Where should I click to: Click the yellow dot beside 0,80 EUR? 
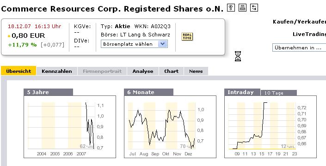(9, 36)
